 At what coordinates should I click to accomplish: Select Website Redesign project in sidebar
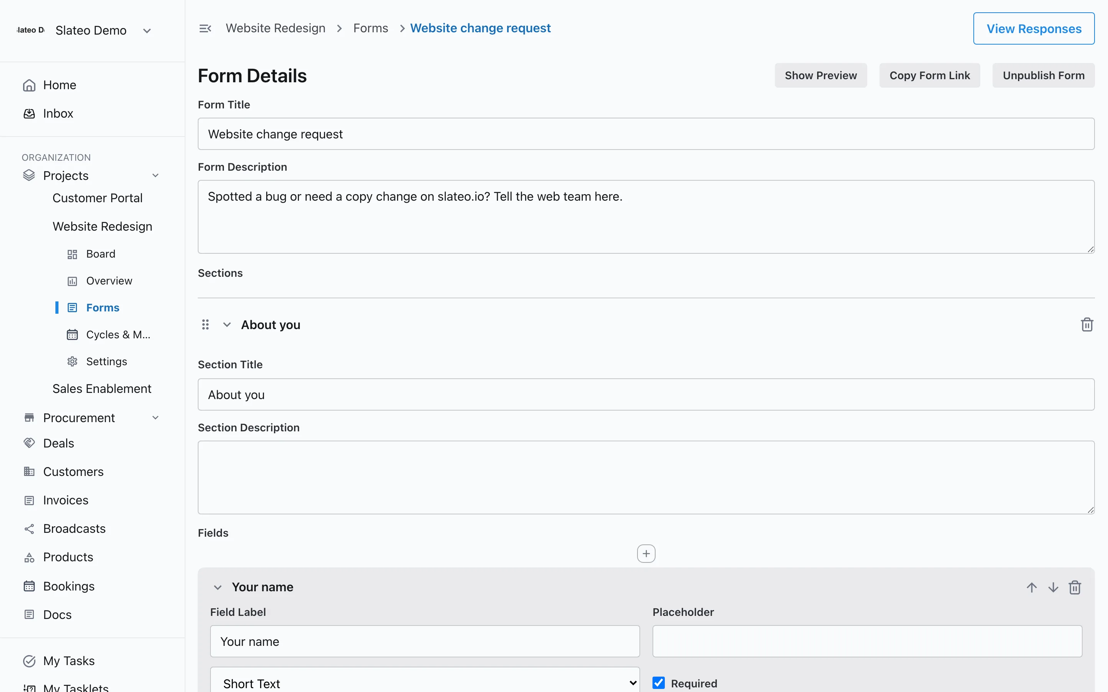(x=103, y=226)
